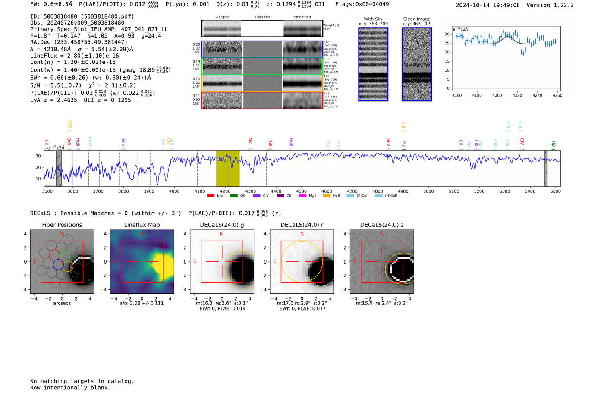Click the purple CIV legend swatch

pyautogui.click(x=257, y=195)
